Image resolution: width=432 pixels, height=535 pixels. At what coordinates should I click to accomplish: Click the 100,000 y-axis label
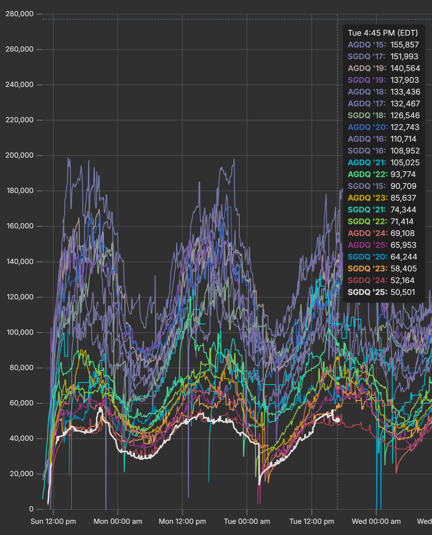(20, 332)
